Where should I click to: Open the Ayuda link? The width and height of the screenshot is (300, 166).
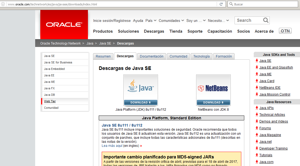point(138,21)
